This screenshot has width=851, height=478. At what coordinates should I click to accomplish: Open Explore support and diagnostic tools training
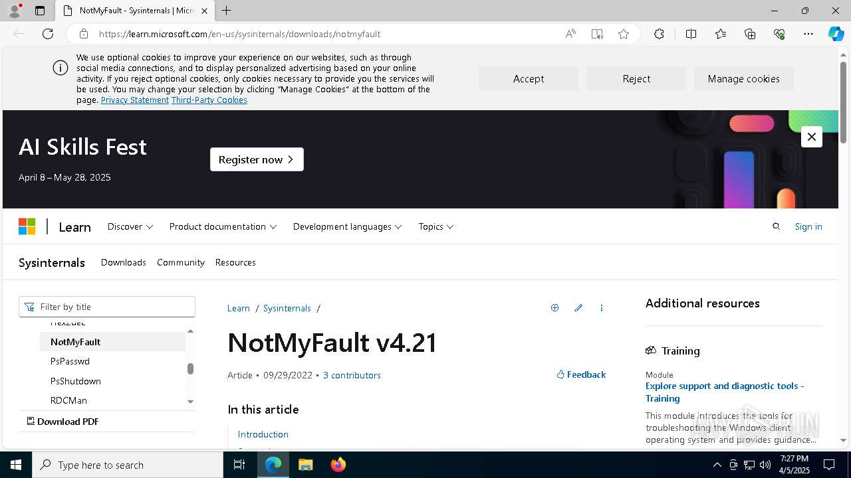pyautogui.click(x=725, y=392)
